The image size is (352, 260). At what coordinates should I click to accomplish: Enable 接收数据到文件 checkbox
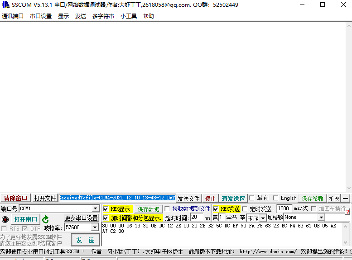point(167,208)
